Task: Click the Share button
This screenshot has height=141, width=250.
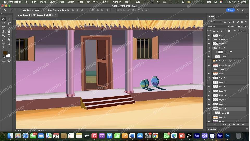Action: 230,10
